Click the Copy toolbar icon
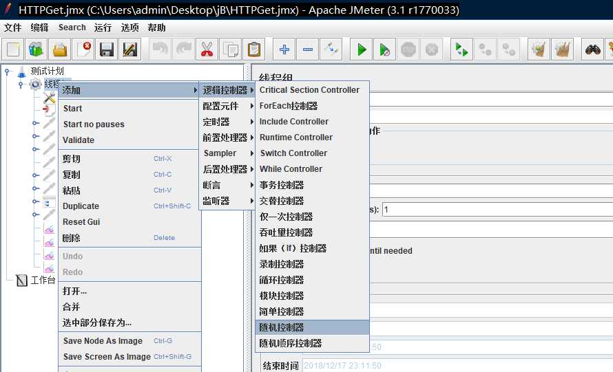This screenshot has height=372, width=613. [x=230, y=50]
